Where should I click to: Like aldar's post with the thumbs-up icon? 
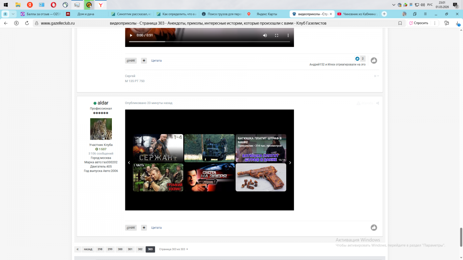click(373, 228)
